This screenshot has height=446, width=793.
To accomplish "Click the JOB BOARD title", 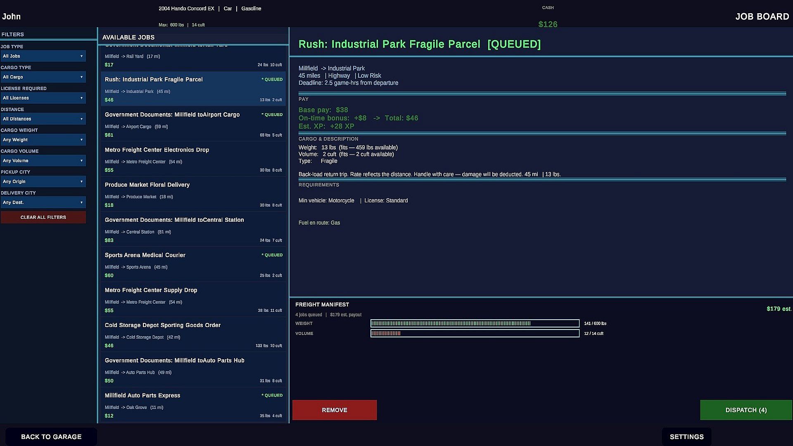I will (762, 17).
